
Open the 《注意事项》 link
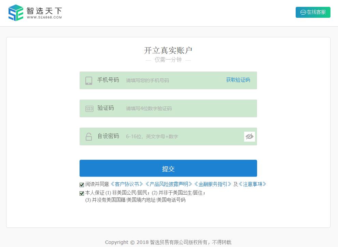pyautogui.click(x=252, y=184)
